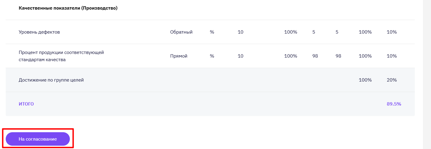Click the % unit in Уровень дефектов row

coord(212,32)
